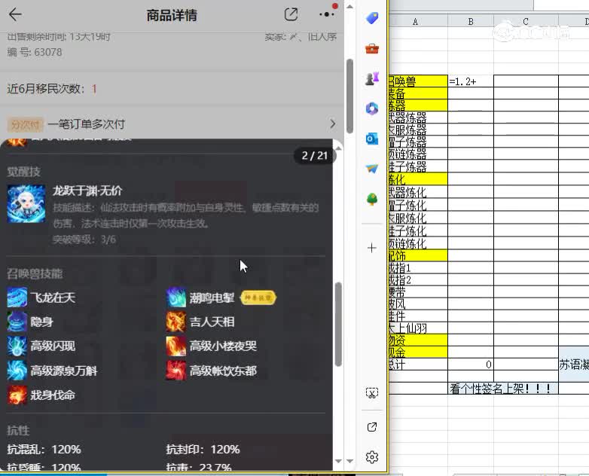The width and height of the screenshot is (589, 476).
Task: Click 抗混乱: 120% resistance text
Action: click(44, 450)
